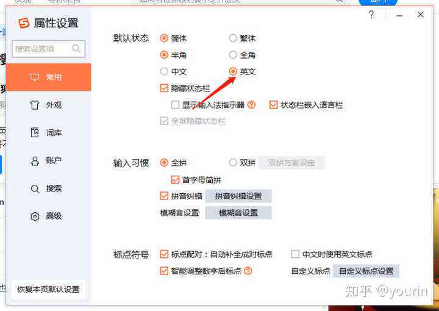Close the 属性设置 window
439x311 pixels.
(421, 15)
